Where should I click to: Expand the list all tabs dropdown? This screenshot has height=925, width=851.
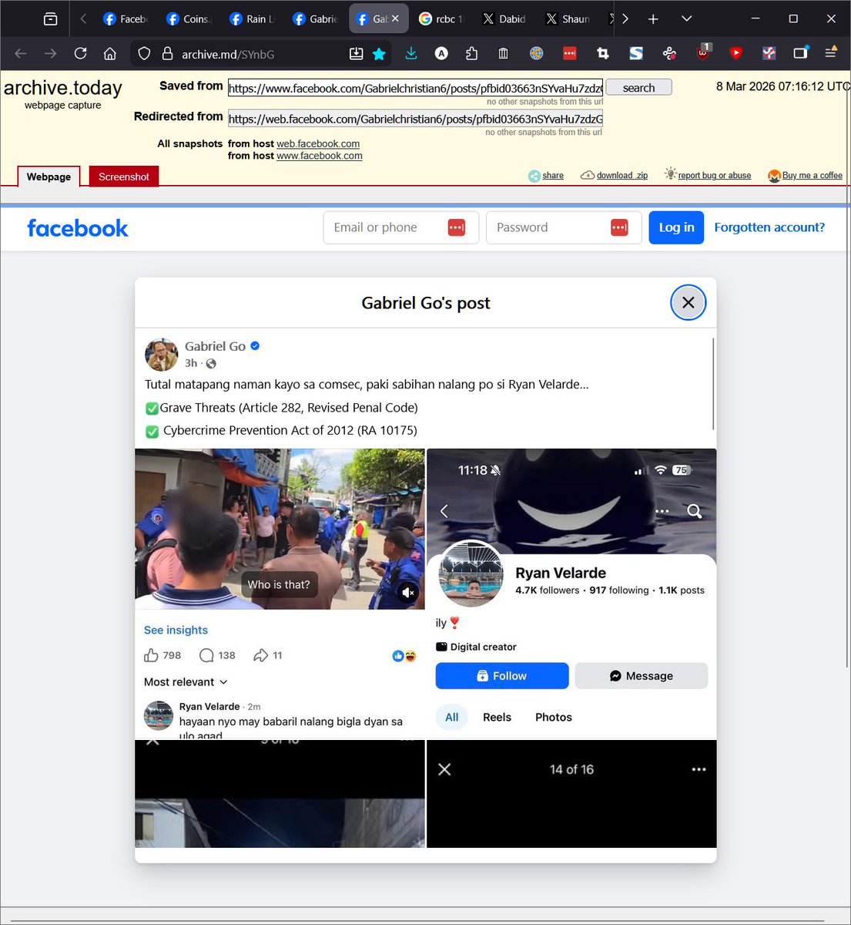[x=687, y=18]
